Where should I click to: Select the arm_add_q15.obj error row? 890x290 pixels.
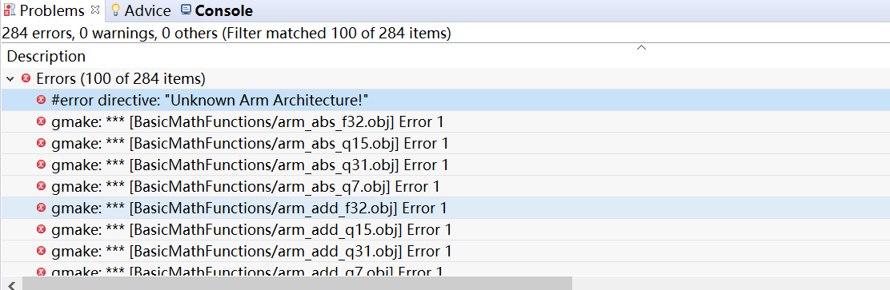(445, 229)
